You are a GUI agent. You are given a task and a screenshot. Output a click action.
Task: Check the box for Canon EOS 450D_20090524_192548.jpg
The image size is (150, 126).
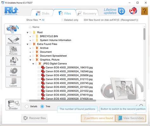pos(39,71)
